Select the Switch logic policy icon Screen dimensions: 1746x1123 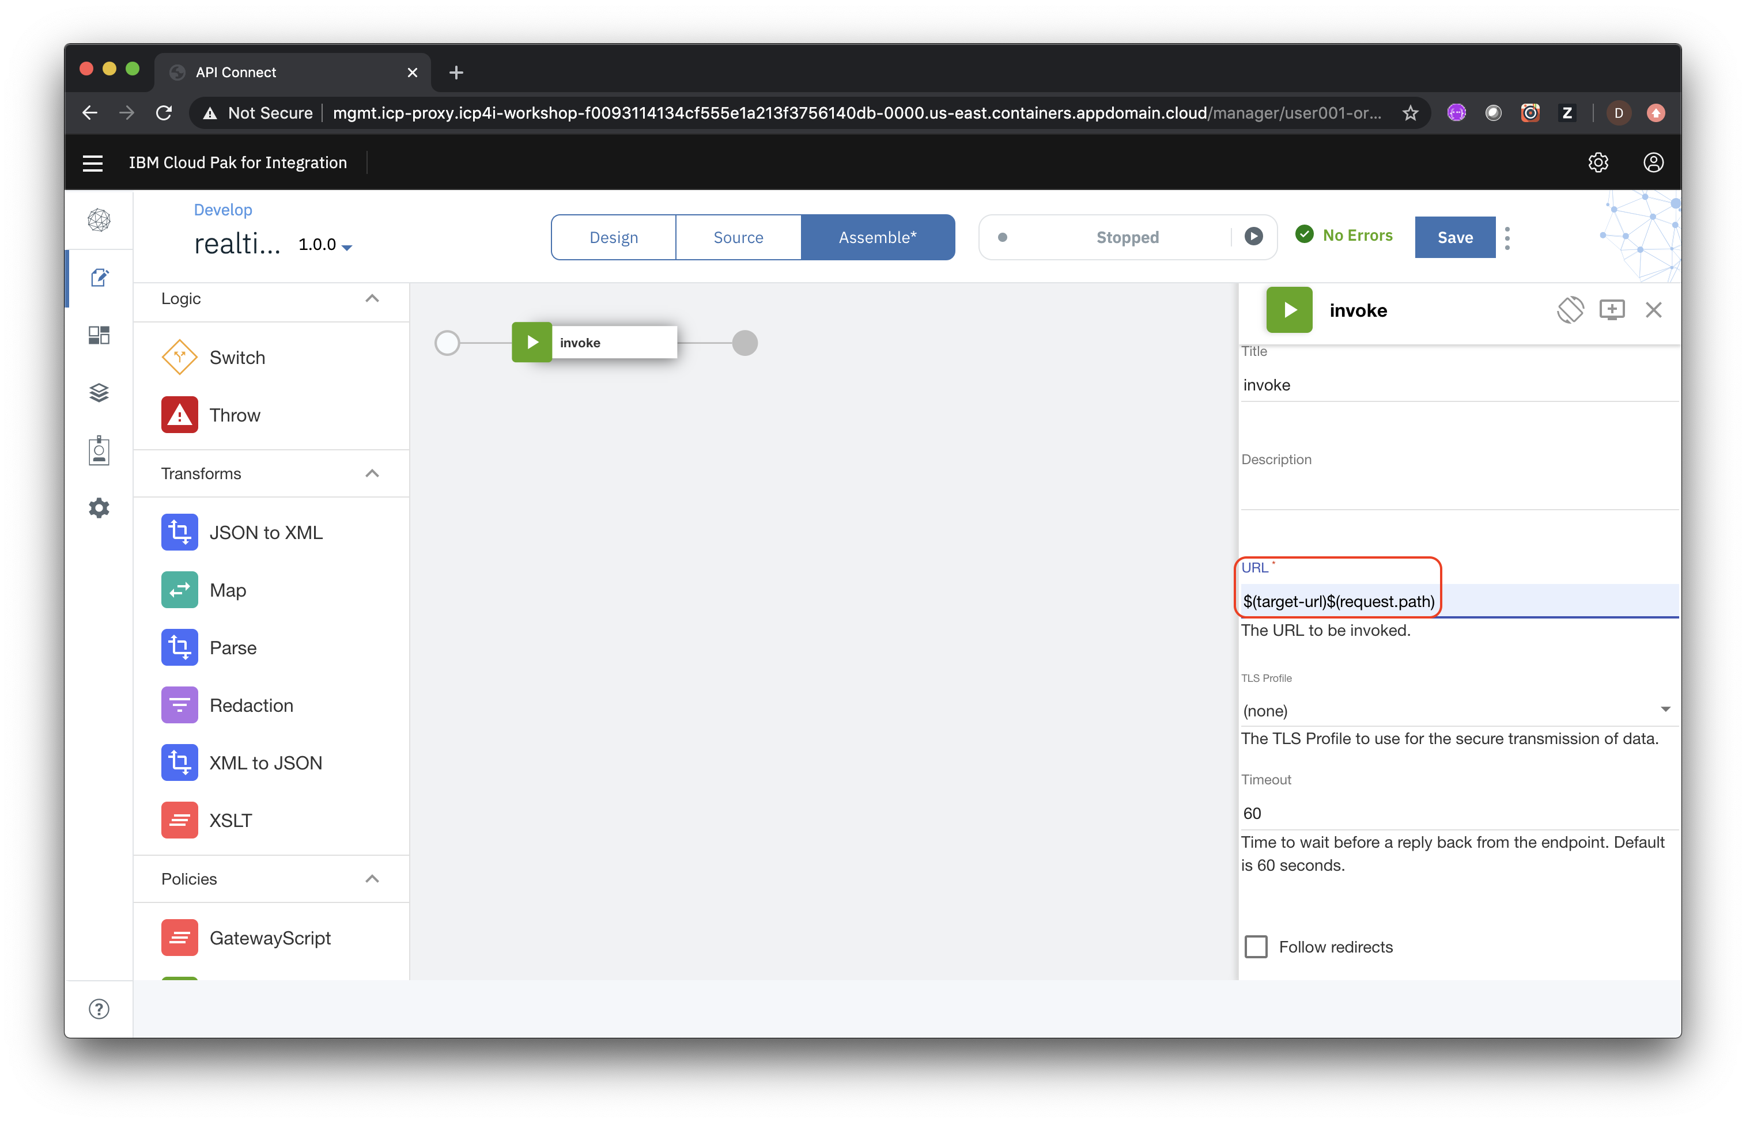(x=179, y=357)
